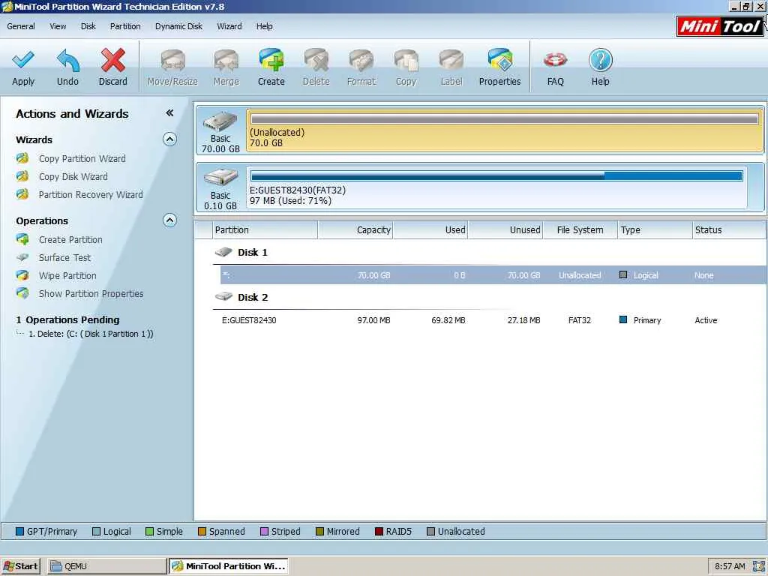Viewport: 768px width, 576px height.
Task: Select the pending Delete C: operation
Action: [91, 334]
